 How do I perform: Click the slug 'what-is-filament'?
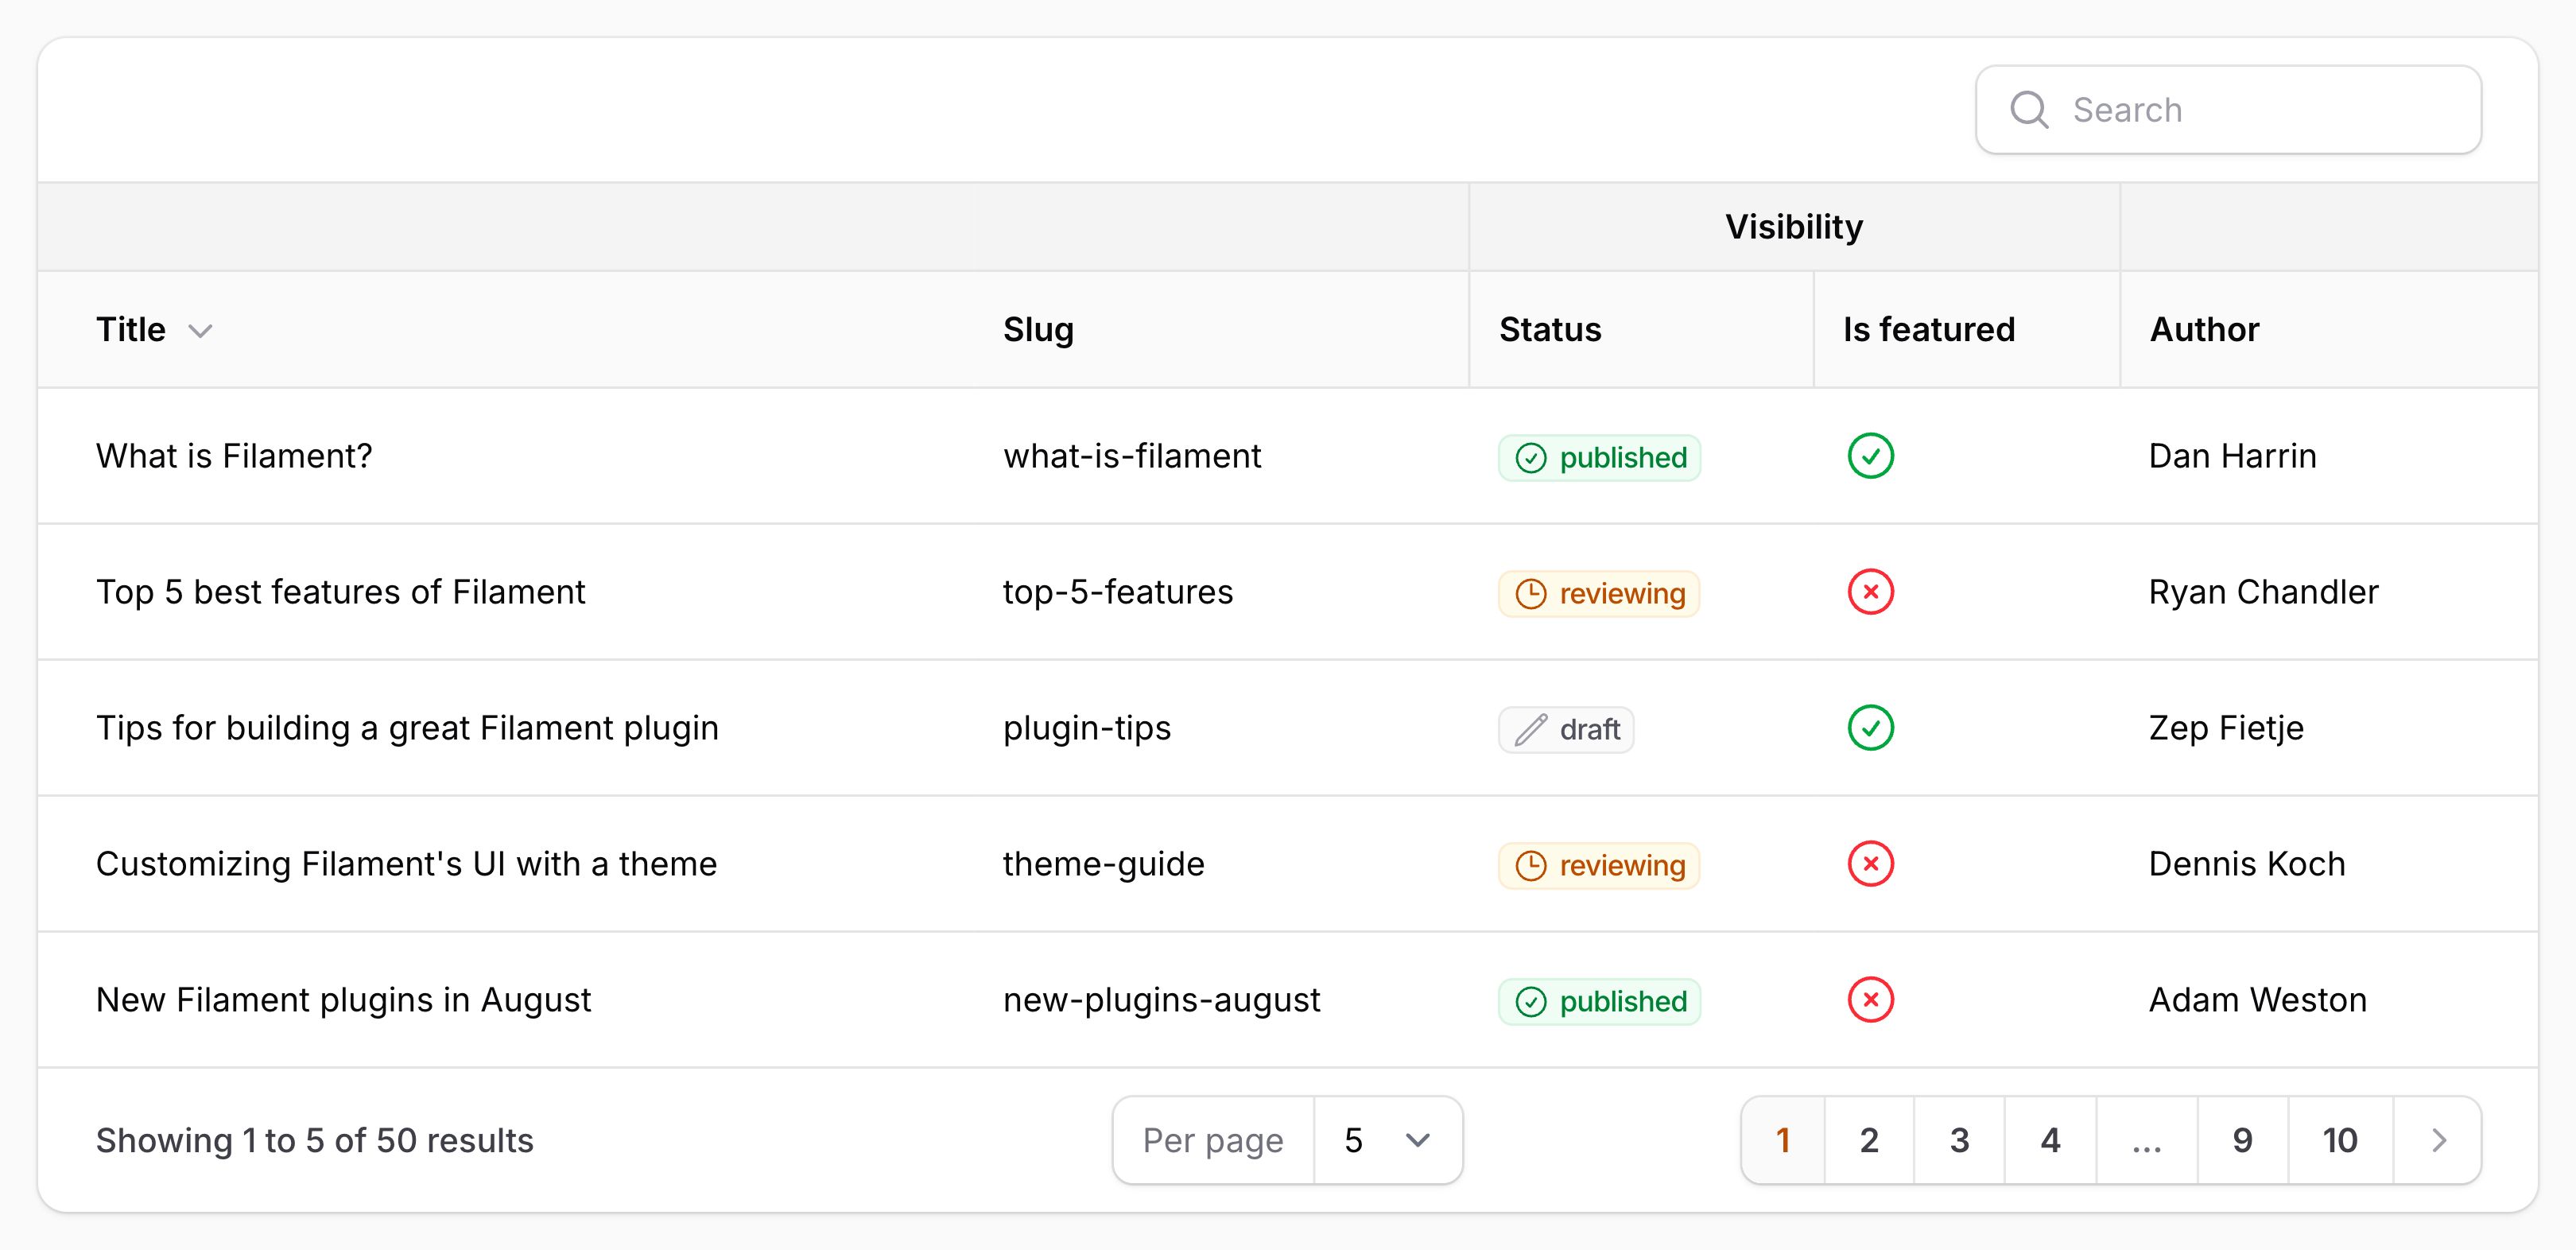click(x=1132, y=456)
